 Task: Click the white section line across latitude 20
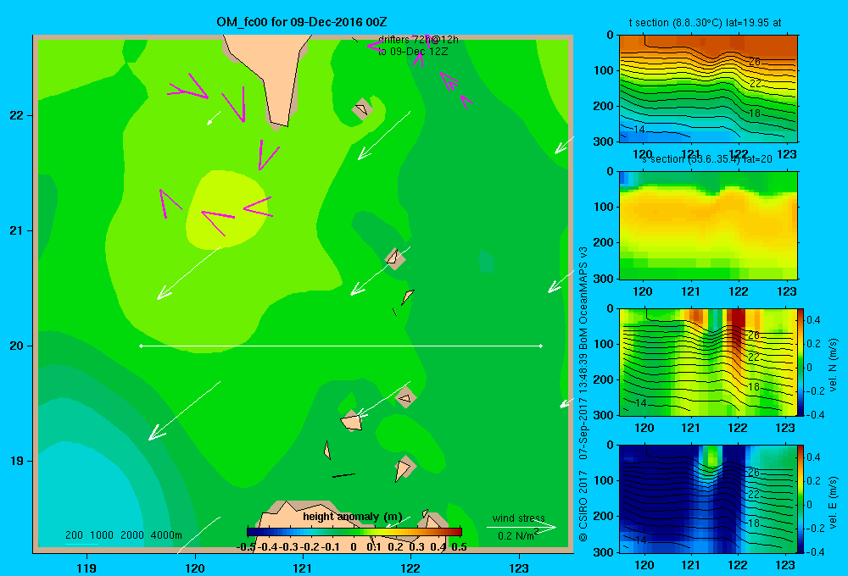pos(341,346)
